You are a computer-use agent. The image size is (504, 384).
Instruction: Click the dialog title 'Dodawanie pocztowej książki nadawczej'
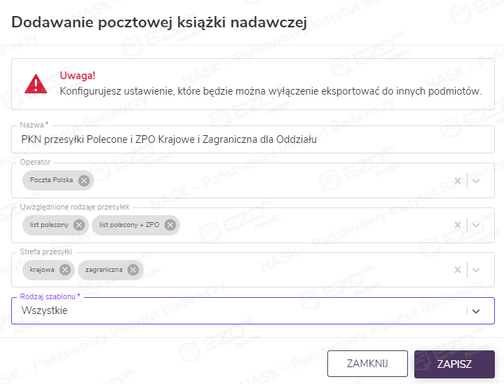(160, 22)
